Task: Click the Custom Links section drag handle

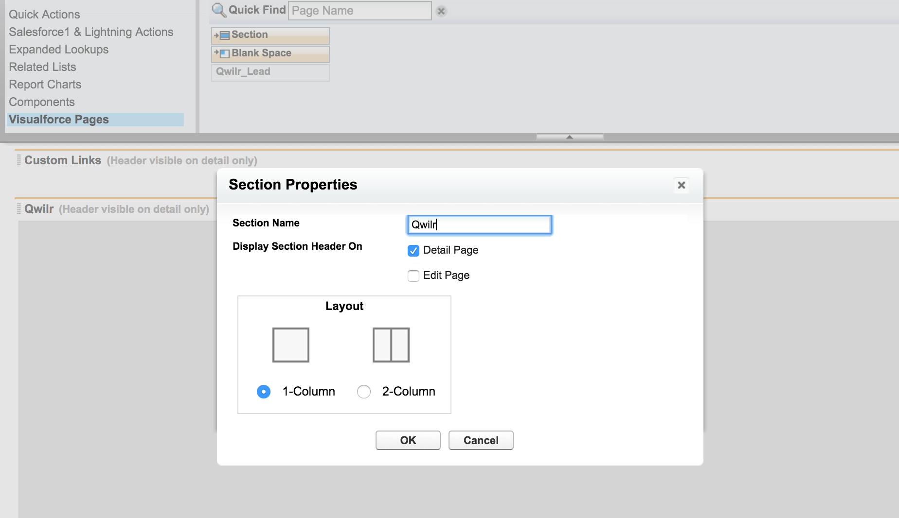Action: [19, 160]
